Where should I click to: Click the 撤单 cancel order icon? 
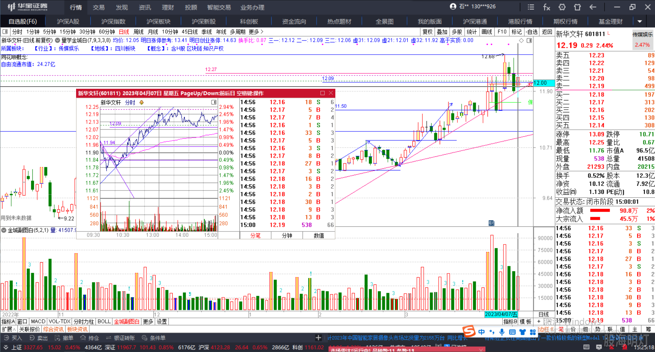[64, 338]
